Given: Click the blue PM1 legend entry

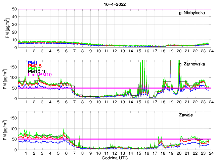Looking at the screenshot, I should [33, 63].
